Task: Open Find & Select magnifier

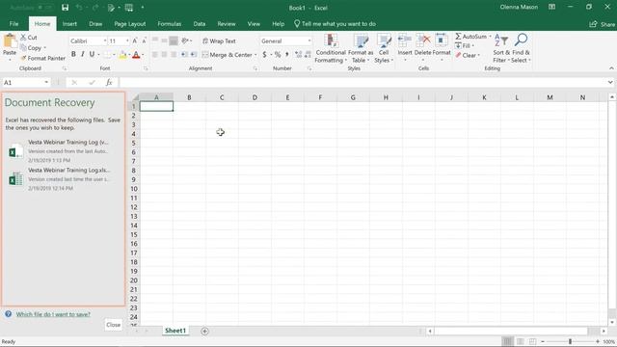Action: click(x=521, y=48)
